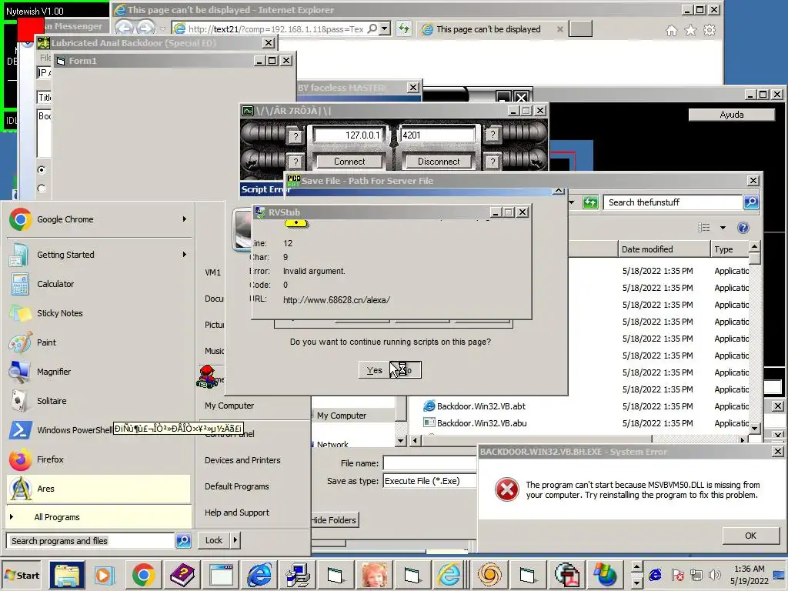The height and width of the screenshot is (591, 788).
Task: Open Internet Explorer home page icon
Action: (x=671, y=31)
